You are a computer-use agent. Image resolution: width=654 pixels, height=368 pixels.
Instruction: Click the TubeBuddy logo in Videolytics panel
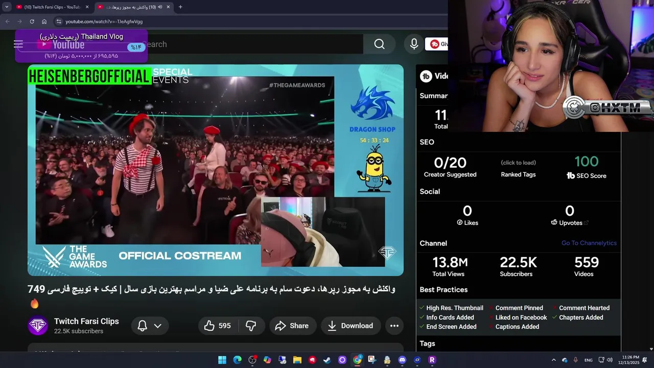(426, 76)
